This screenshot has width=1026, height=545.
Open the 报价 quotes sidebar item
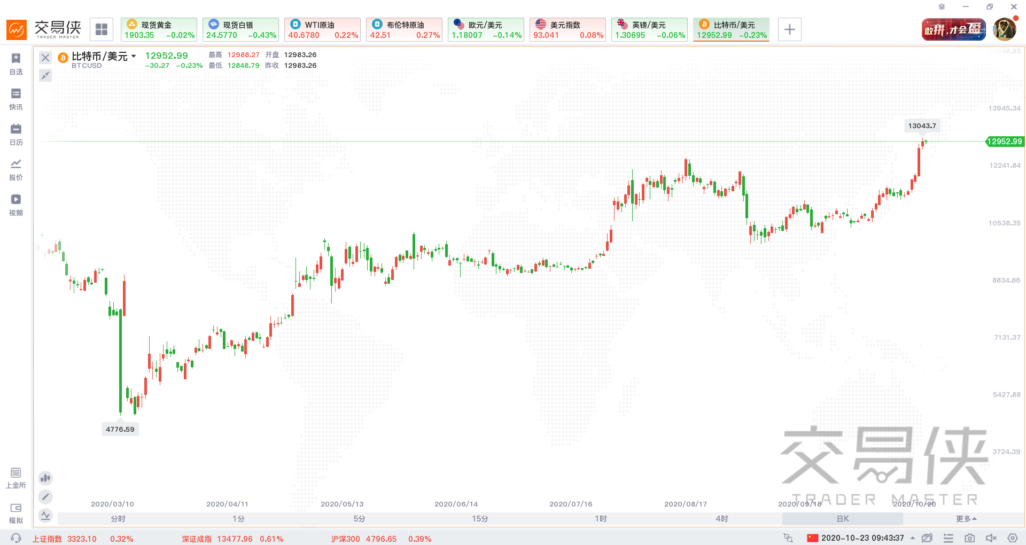click(16, 170)
